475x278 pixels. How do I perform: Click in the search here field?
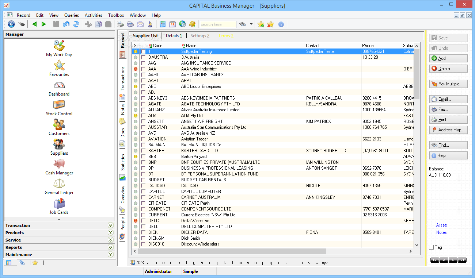point(218,24)
